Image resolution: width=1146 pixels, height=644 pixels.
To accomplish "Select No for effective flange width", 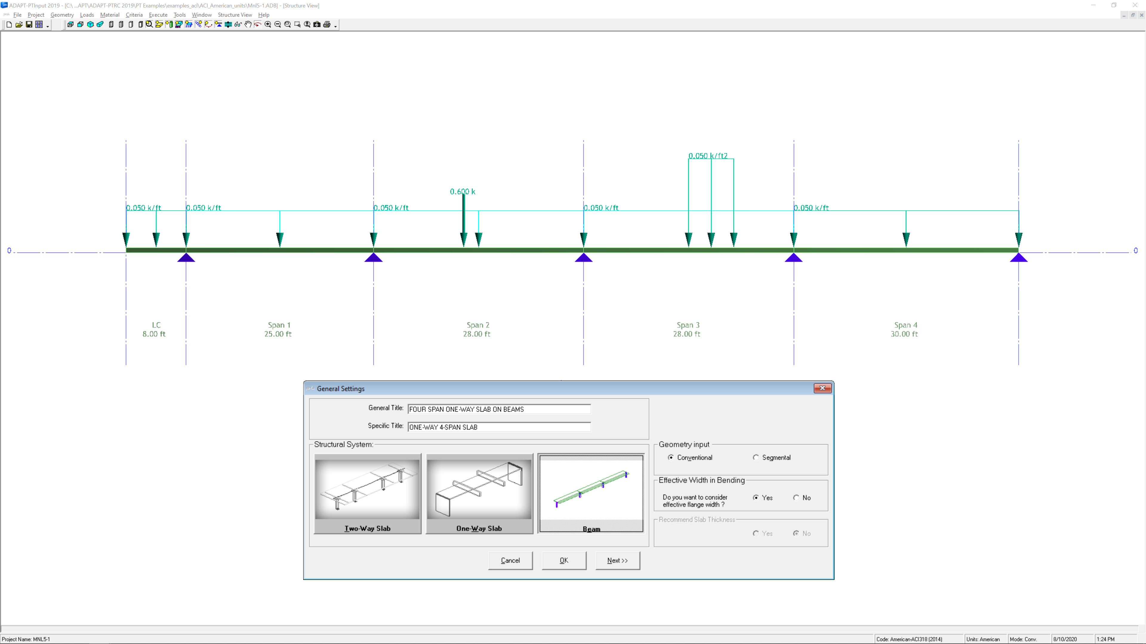I will coord(796,497).
